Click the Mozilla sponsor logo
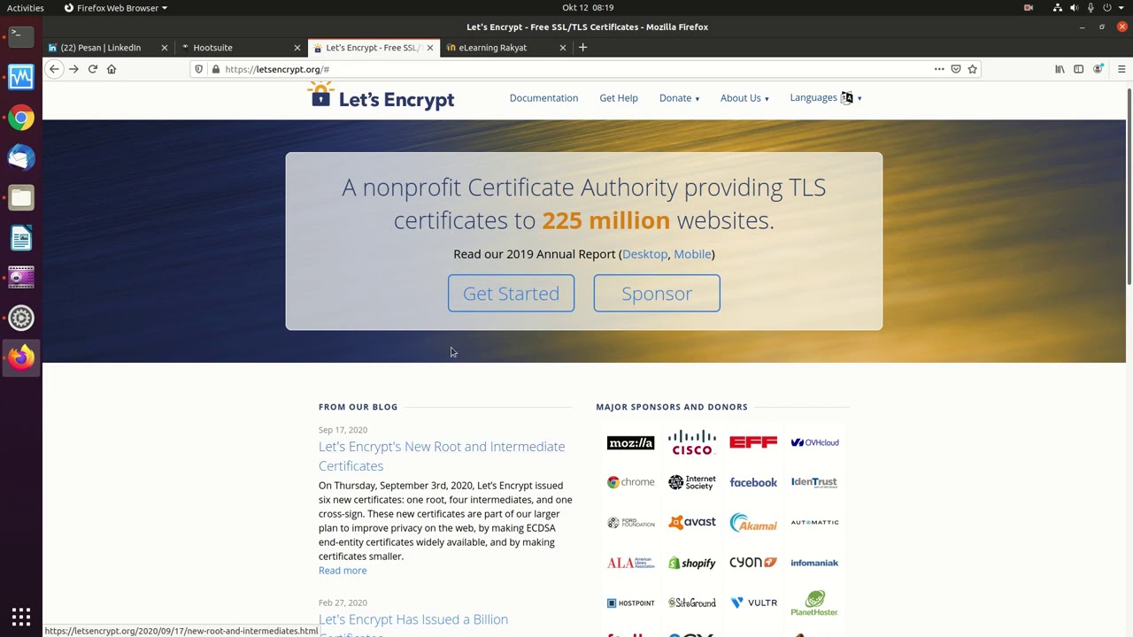 pyautogui.click(x=630, y=442)
